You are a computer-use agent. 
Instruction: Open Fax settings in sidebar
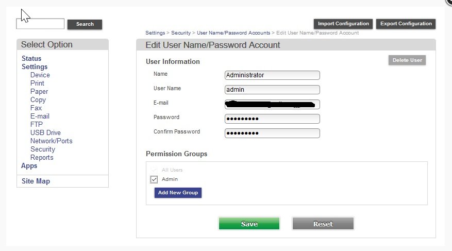[36, 108]
